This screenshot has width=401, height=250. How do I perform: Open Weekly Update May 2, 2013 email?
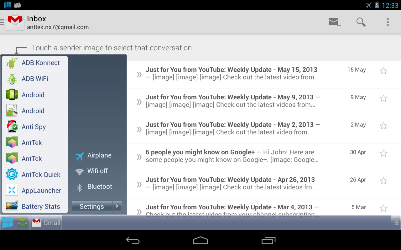tap(264, 129)
